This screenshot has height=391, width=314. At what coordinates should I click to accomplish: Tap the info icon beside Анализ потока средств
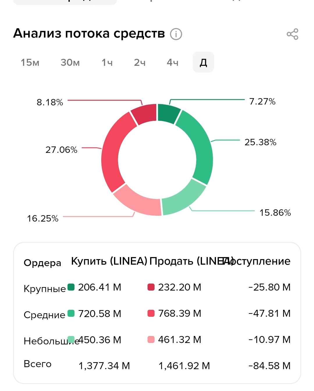(176, 34)
